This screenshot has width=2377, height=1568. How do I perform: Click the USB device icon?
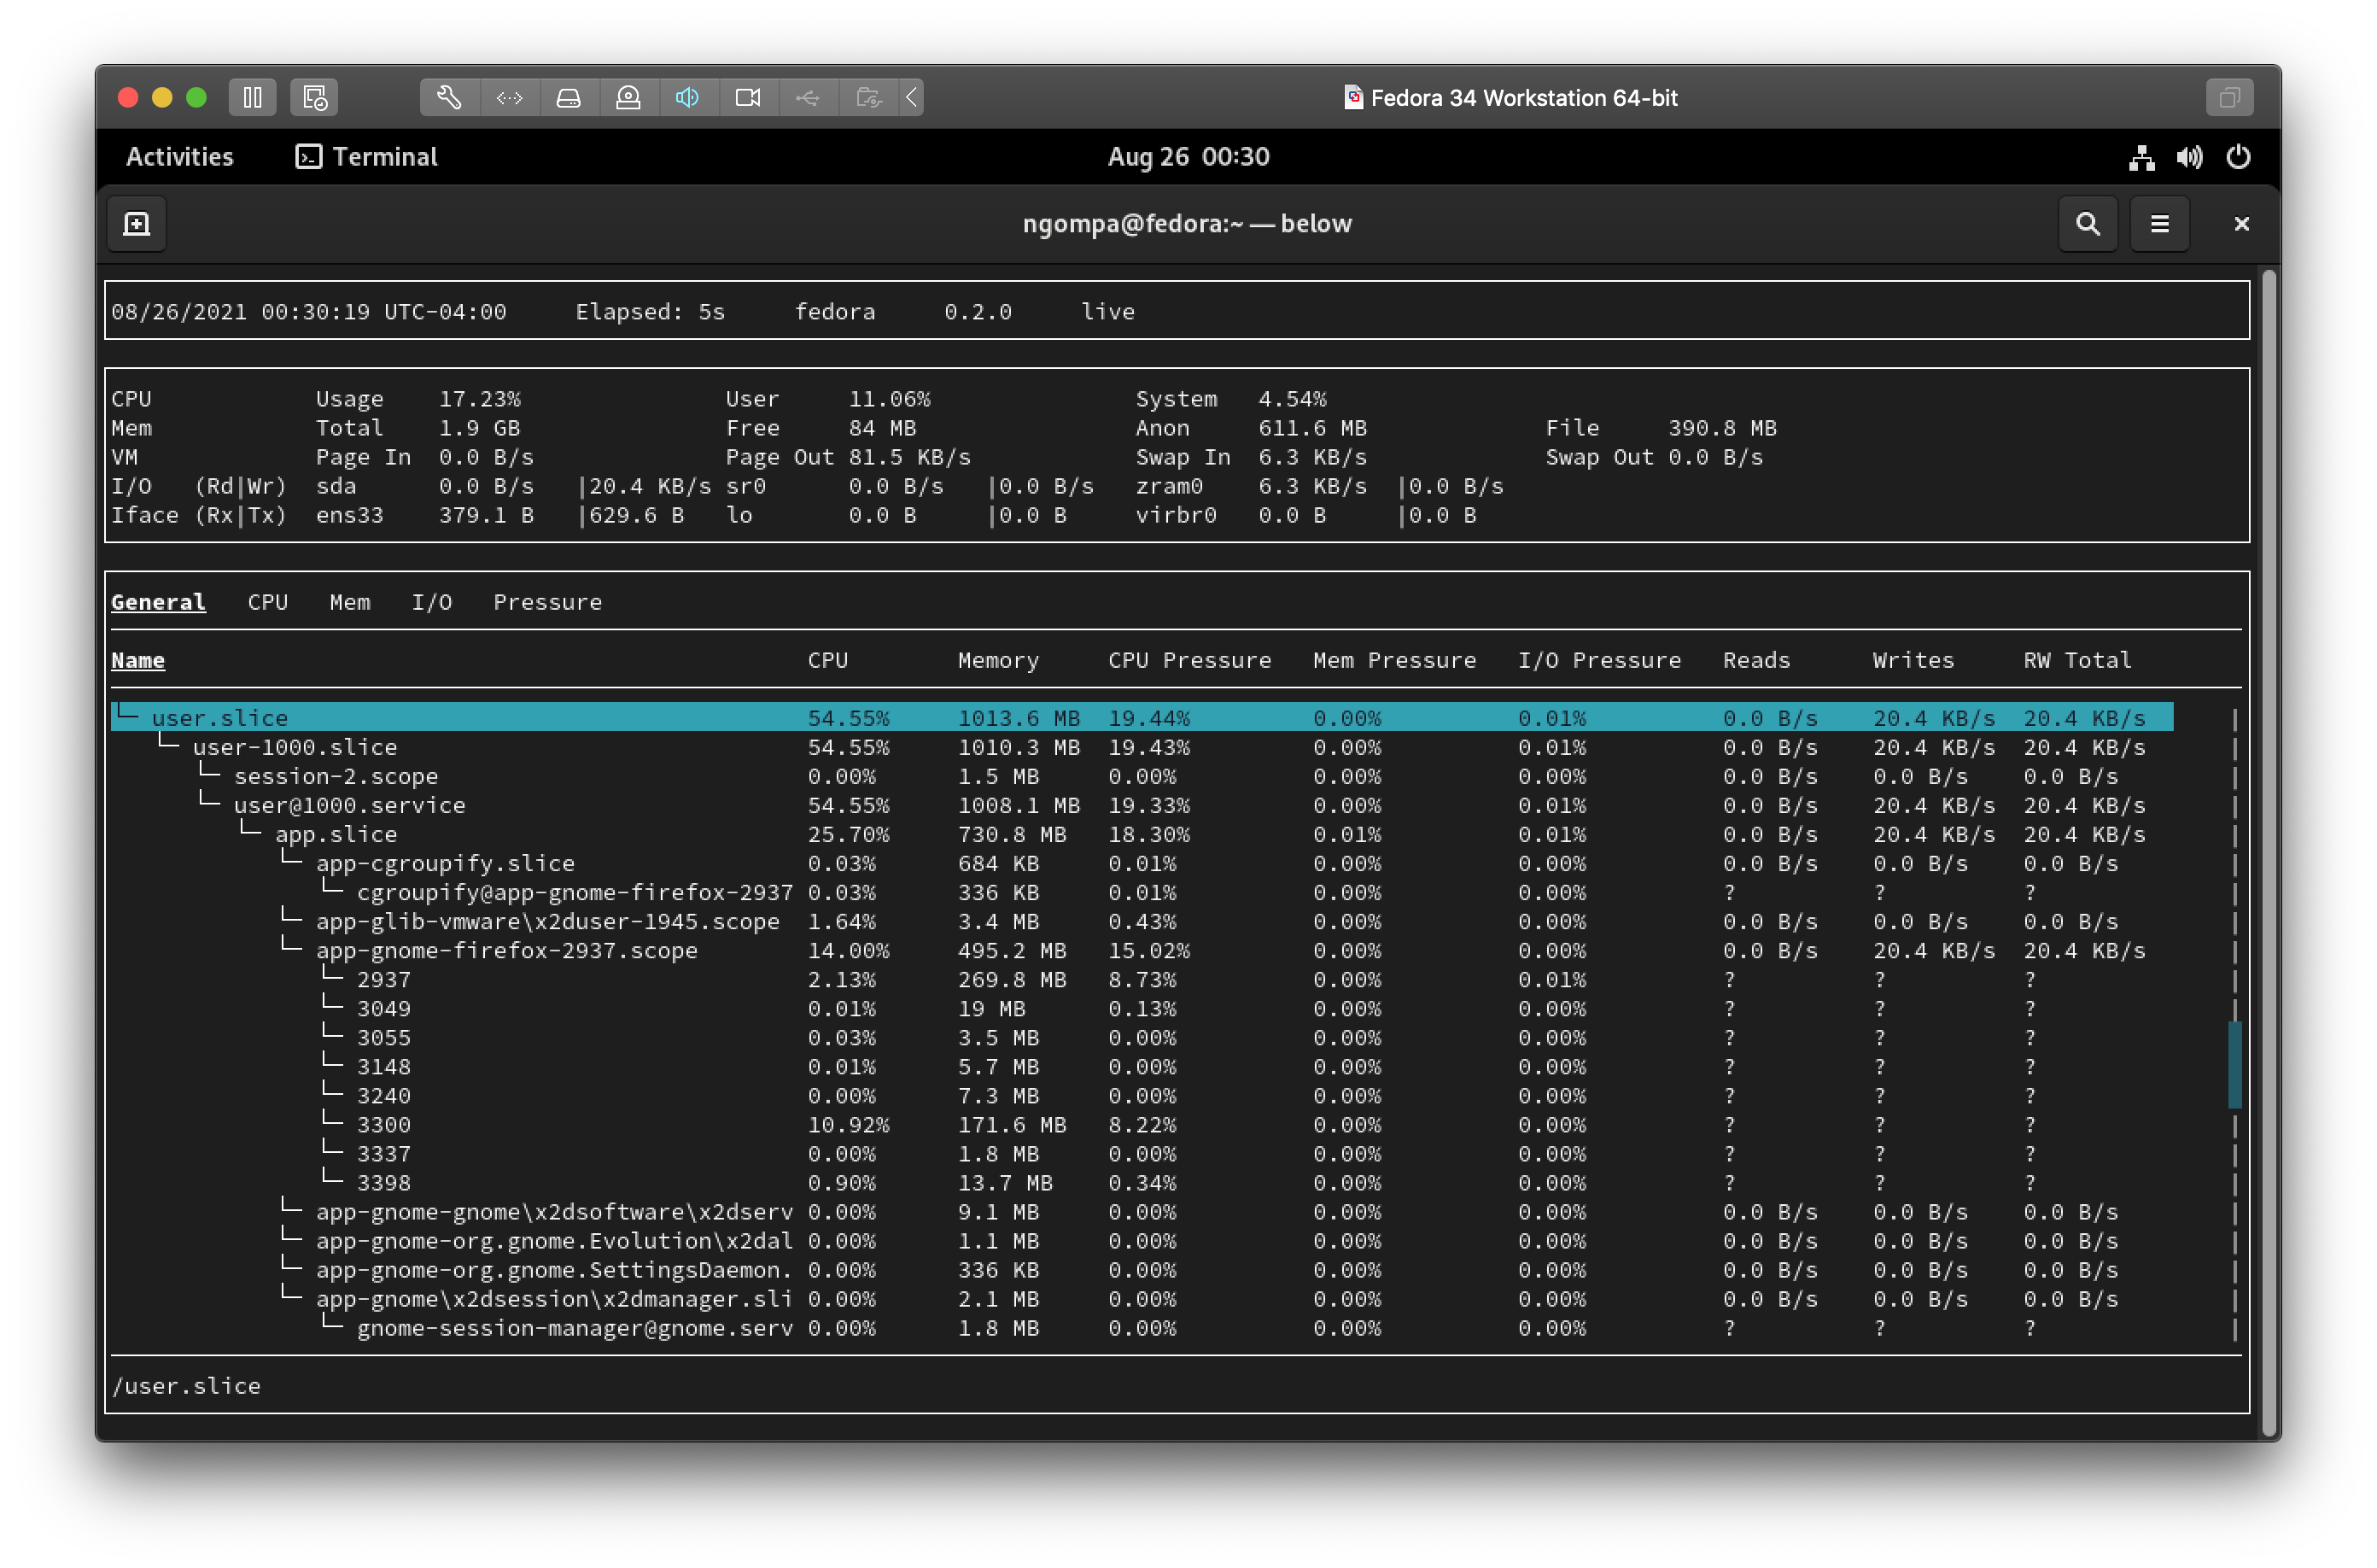tap(808, 97)
